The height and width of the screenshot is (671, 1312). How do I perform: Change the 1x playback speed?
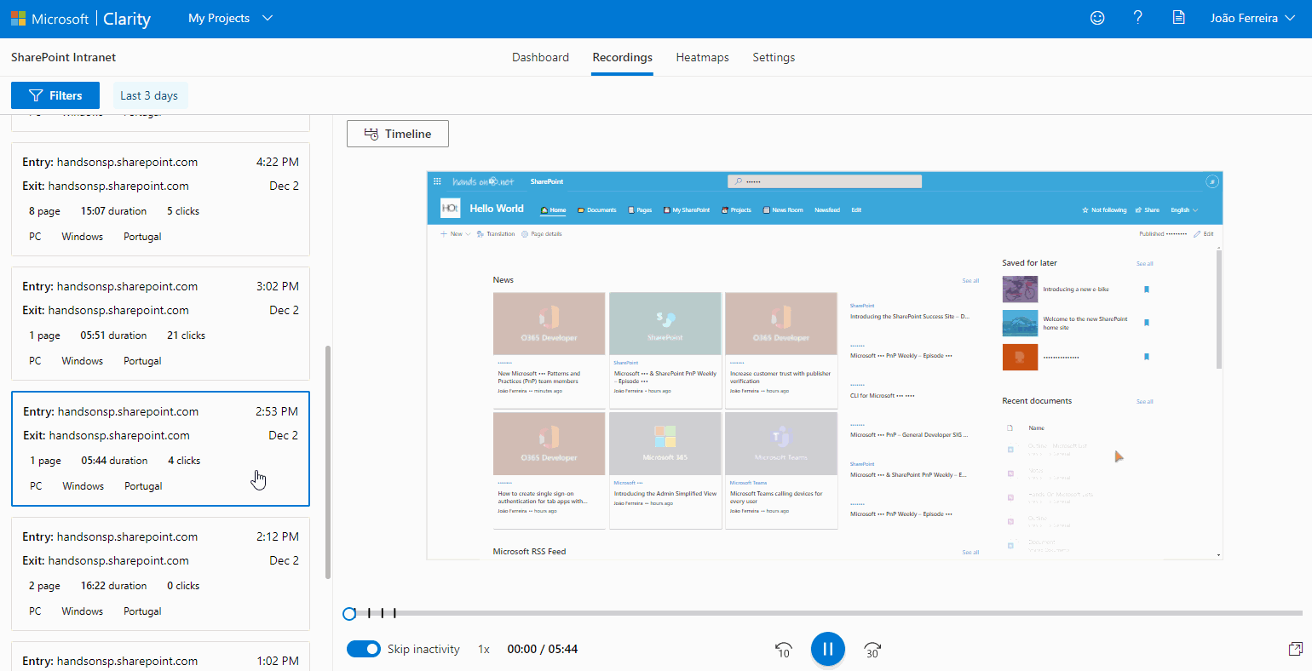pyautogui.click(x=484, y=649)
